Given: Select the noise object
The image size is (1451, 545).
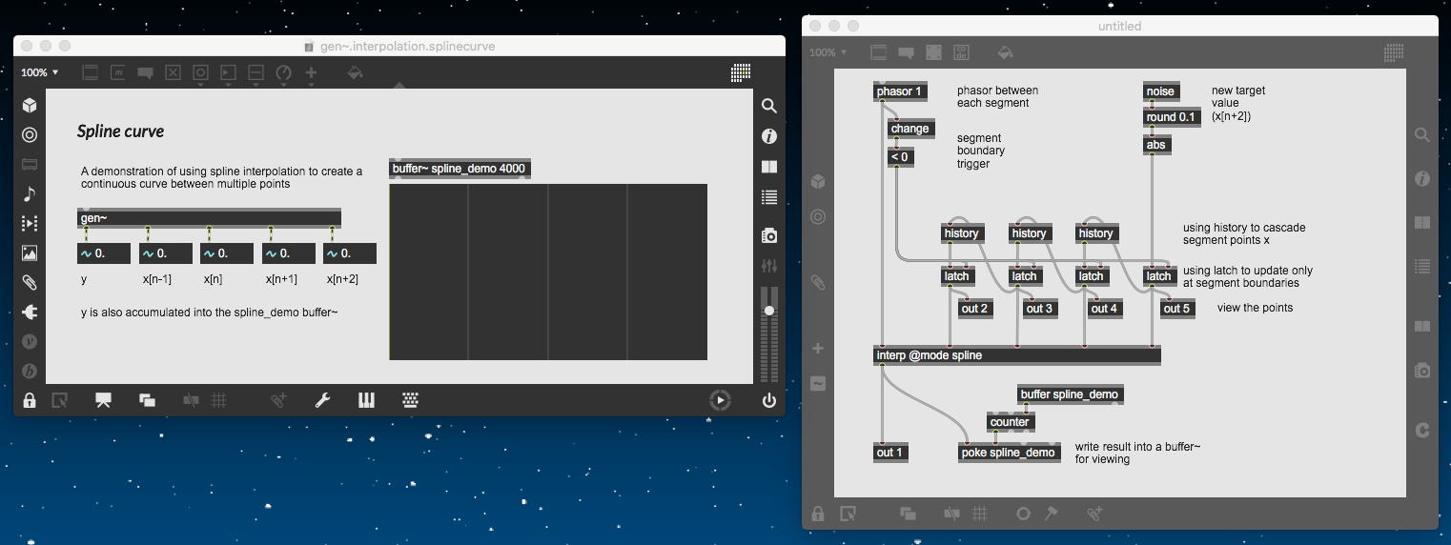Looking at the screenshot, I should point(1161,91).
